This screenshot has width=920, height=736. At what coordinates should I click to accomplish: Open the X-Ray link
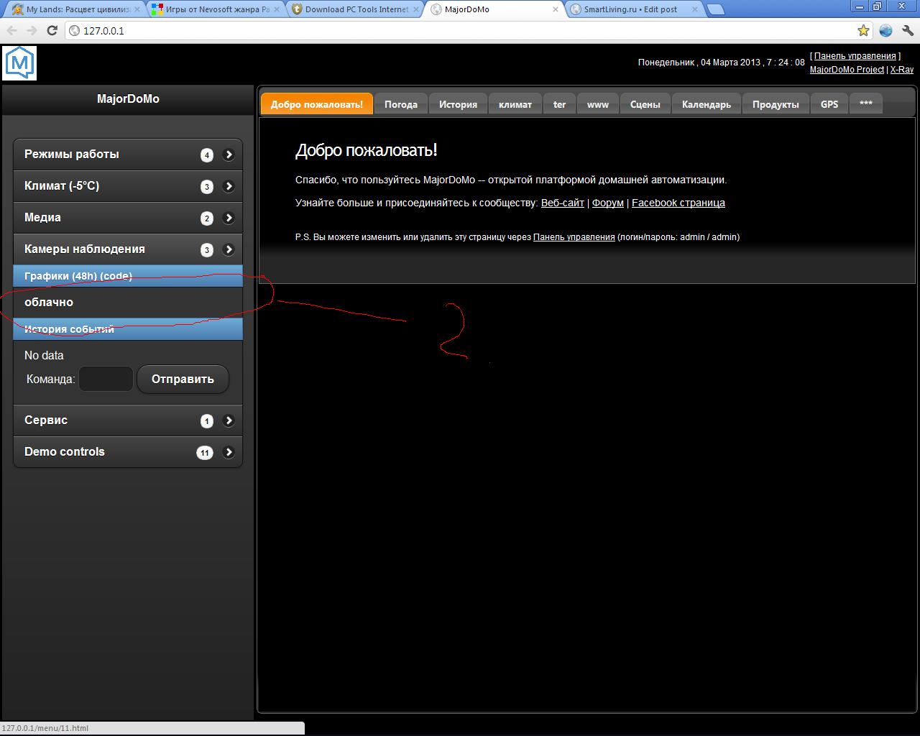pos(902,70)
